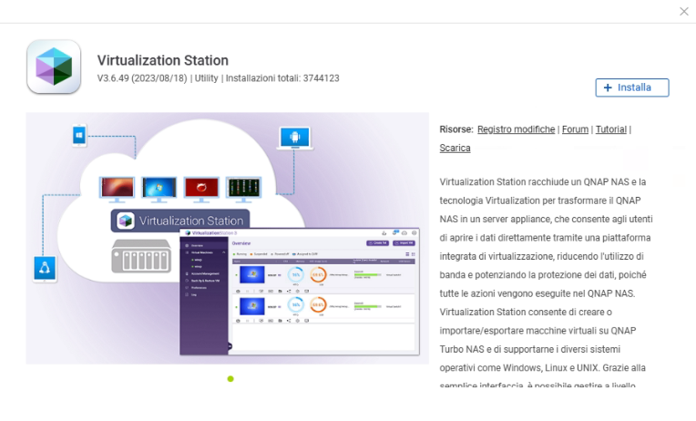Click the Installa button
Viewport: 696px width, 421px height.
click(631, 87)
